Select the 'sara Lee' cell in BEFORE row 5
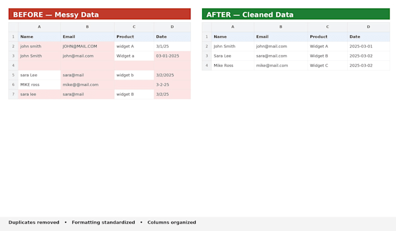This screenshot has height=231, width=396. (x=40, y=75)
